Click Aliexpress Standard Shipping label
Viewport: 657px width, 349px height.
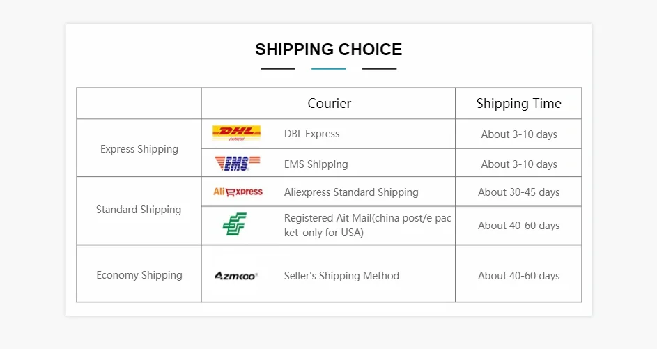(x=351, y=192)
